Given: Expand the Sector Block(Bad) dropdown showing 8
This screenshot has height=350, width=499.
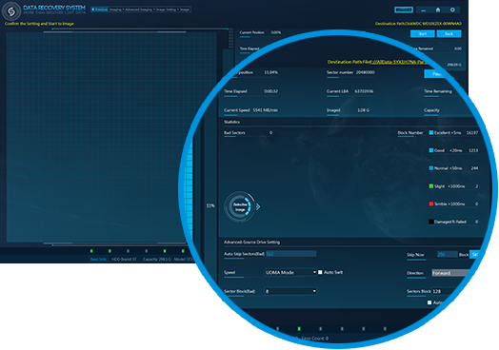Looking at the screenshot, I should pyautogui.click(x=290, y=291).
